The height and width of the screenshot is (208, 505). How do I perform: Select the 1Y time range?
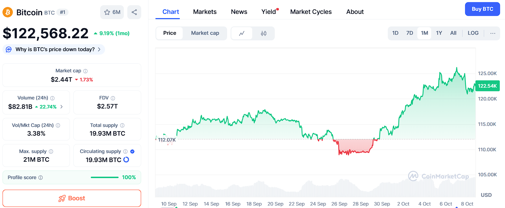[x=439, y=33]
